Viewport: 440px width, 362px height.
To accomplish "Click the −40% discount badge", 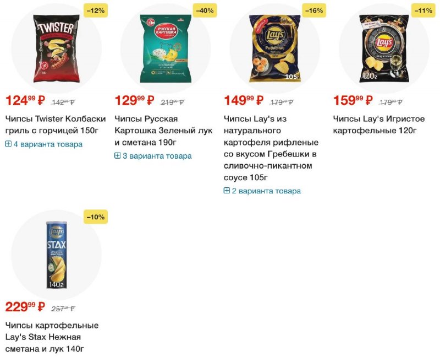I will [x=205, y=10].
